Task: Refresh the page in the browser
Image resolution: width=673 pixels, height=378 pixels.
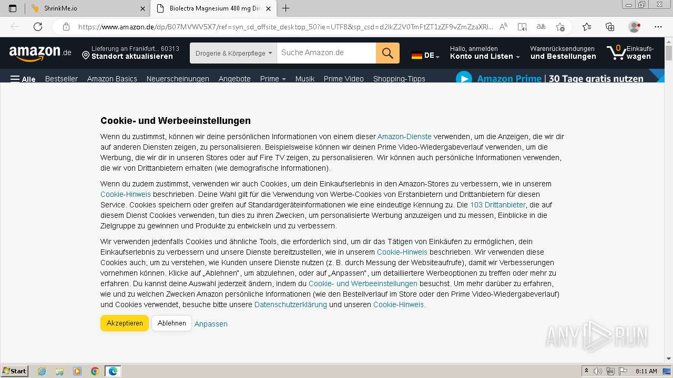Action: coord(38,27)
